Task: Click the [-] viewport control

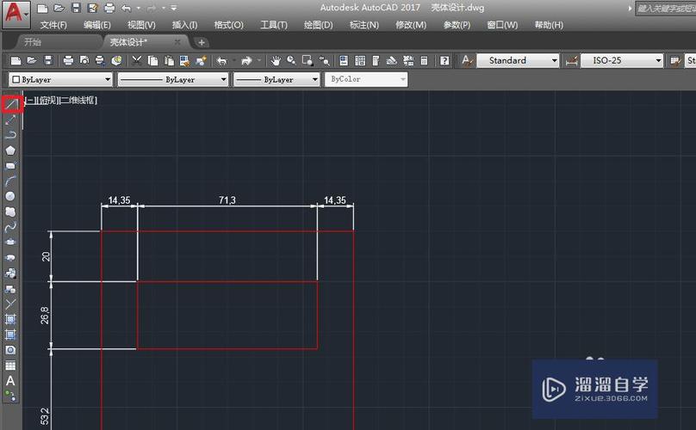Action: (30, 100)
